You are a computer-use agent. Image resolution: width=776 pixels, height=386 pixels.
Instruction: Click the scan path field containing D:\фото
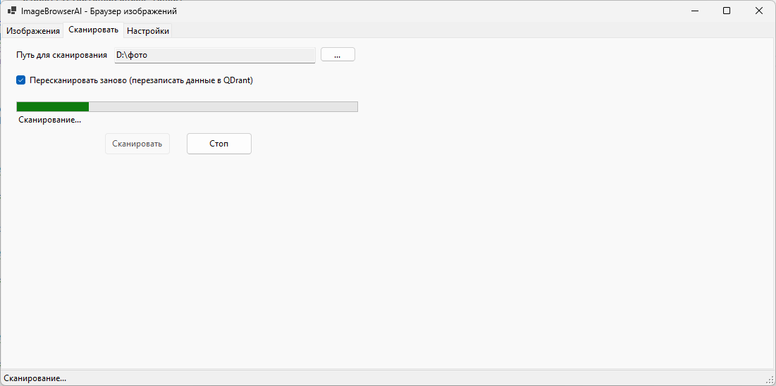coord(215,55)
